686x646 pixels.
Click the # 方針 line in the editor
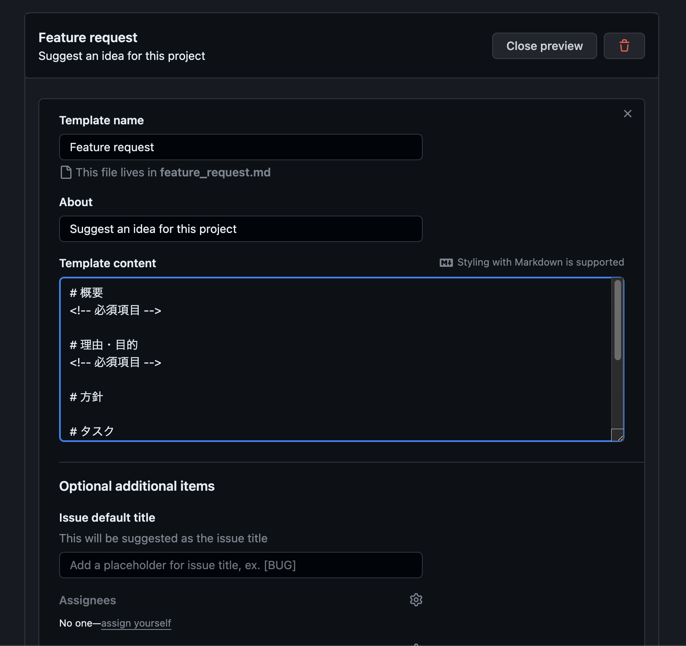pyautogui.click(x=86, y=397)
